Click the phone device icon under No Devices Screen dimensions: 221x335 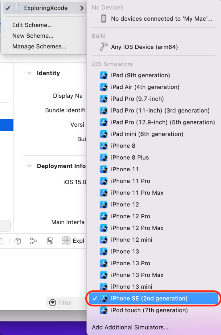pyautogui.click(x=104, y=18)
